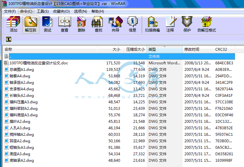This screenshot has width=244, height=167.
Task: Open the 帮助(H) menu
Action: pos(98,11)
